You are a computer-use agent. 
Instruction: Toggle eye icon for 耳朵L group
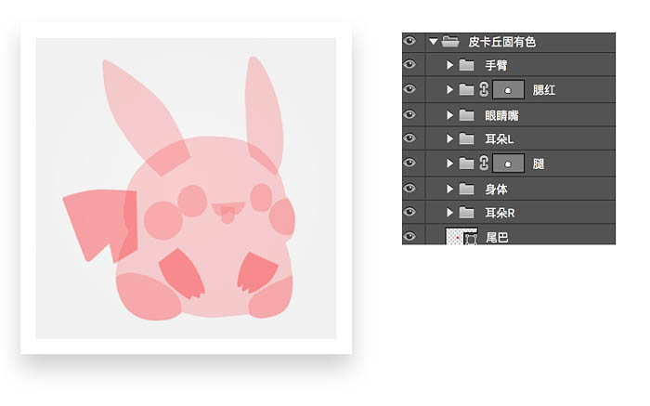[409, 138]
